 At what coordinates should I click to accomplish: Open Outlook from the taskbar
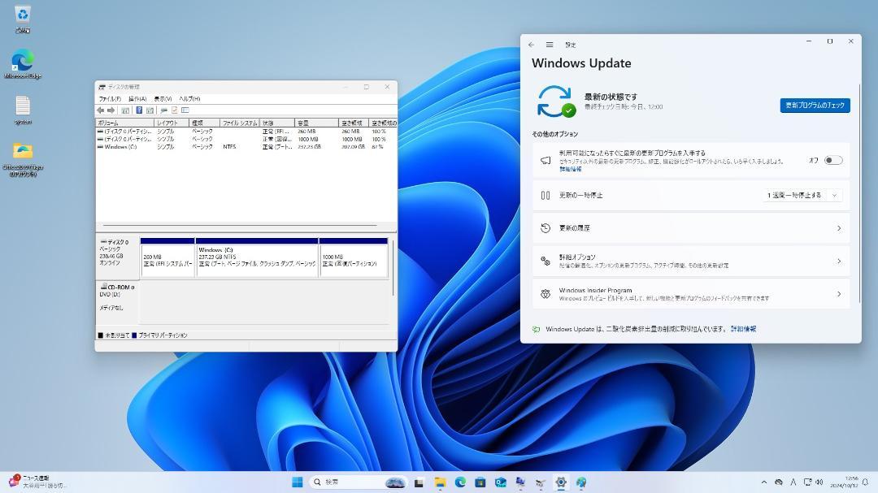click(x=501, y=482)
